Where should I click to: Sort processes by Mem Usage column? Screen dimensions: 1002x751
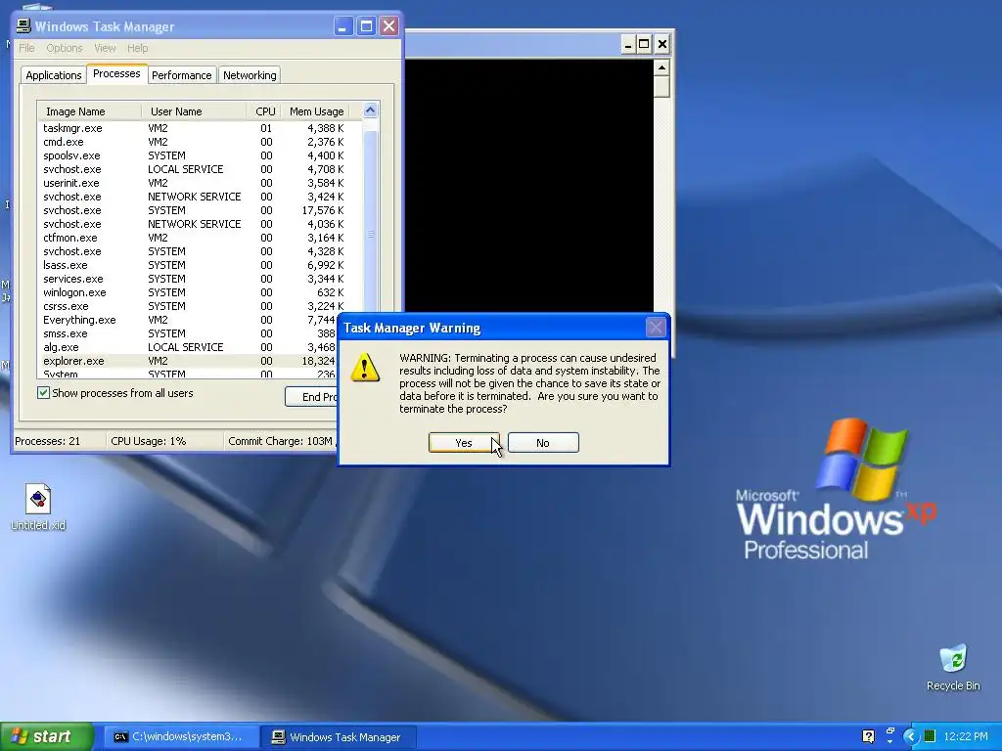coord(316,111)
